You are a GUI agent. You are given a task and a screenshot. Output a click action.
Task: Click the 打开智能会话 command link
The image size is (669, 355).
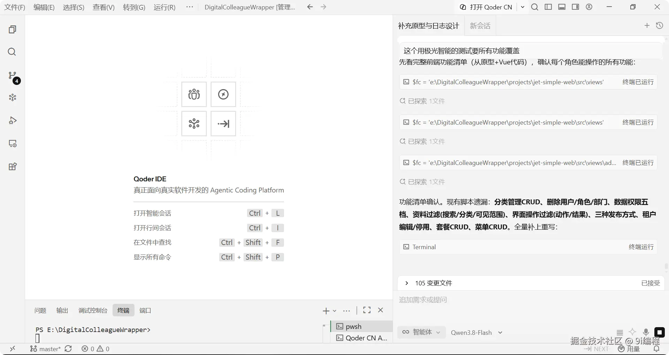(x=152, y=213)
